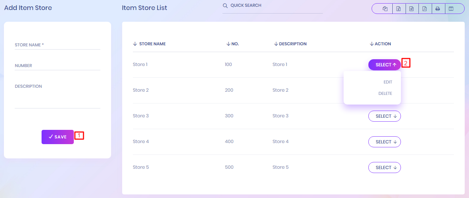Choose Delete from the Store 1 menu
The image size is (469, 198).
(385, 93)
